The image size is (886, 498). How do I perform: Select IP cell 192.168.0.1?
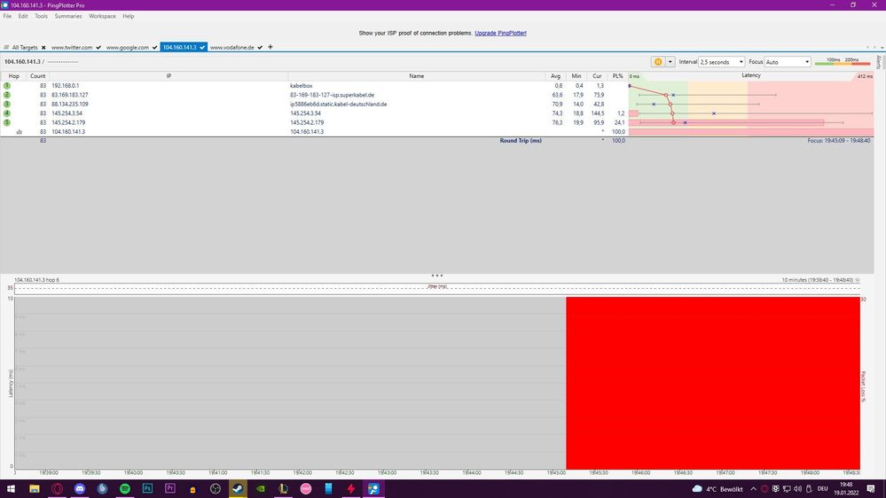point(66,86)
